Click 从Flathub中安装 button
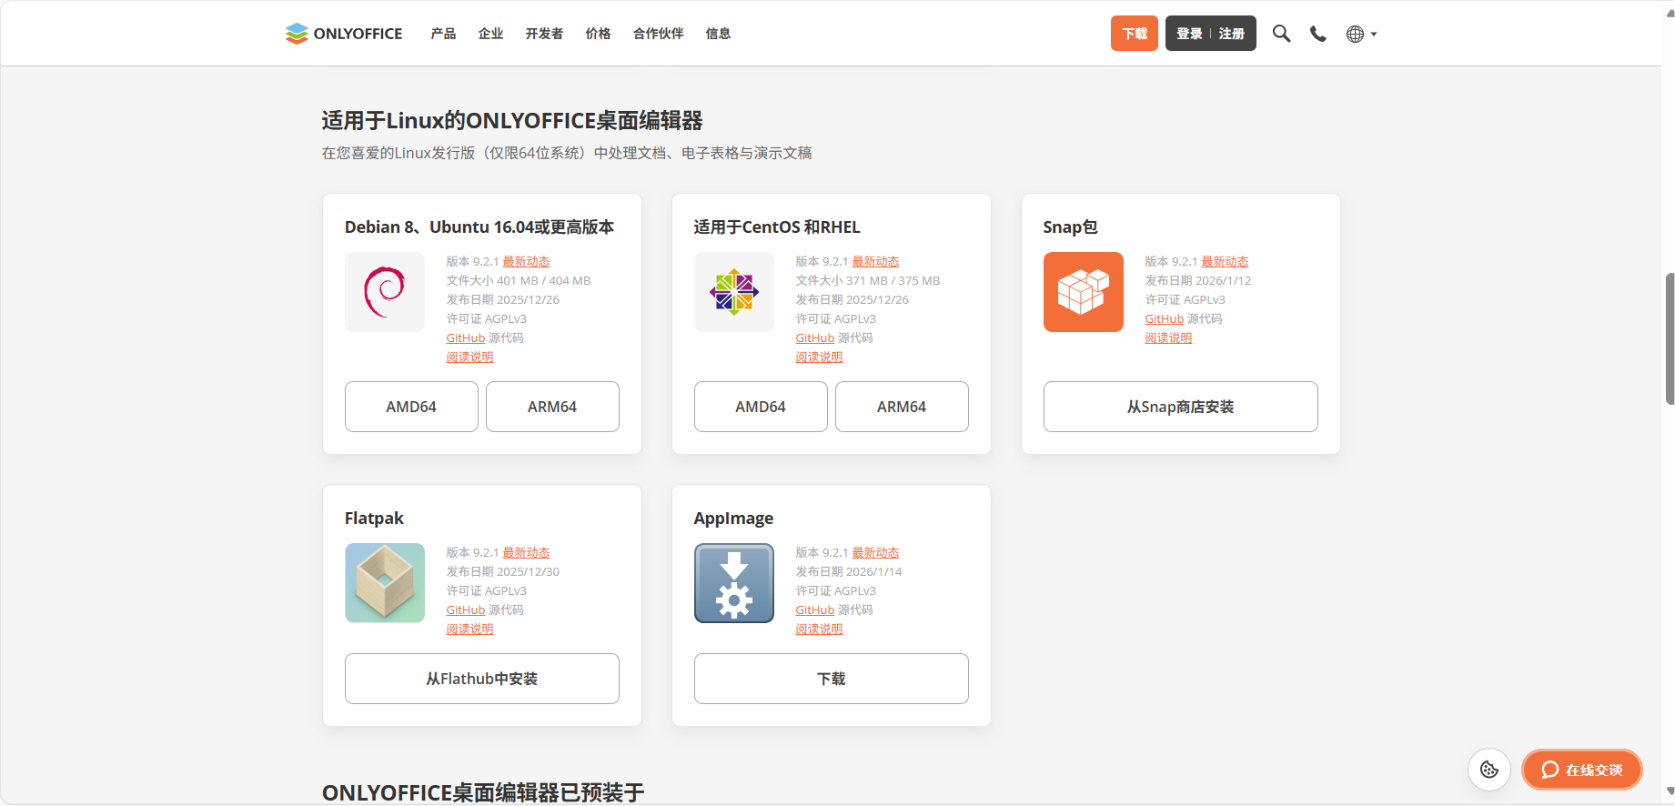This screenshot has height=806, width=1675. coord(482,679)
